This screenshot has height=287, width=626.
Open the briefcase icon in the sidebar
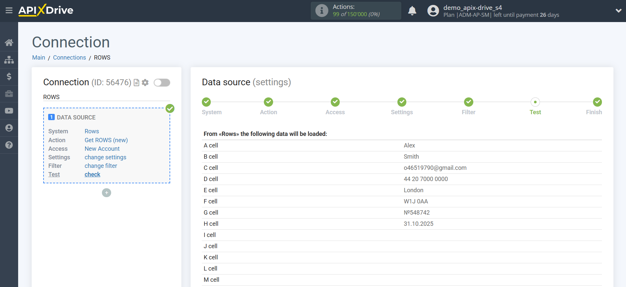click(x=9, y=94)
